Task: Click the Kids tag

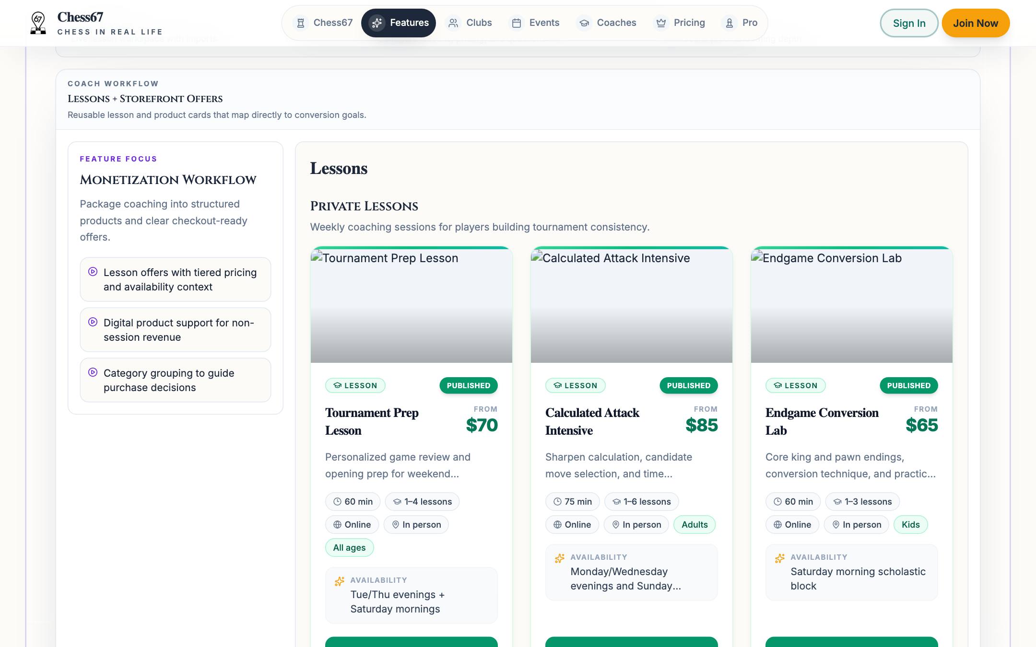Action: coord(911,525)
